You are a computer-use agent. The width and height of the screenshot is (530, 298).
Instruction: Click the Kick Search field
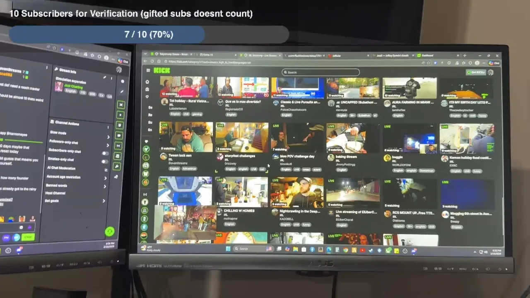pos(320,72)
